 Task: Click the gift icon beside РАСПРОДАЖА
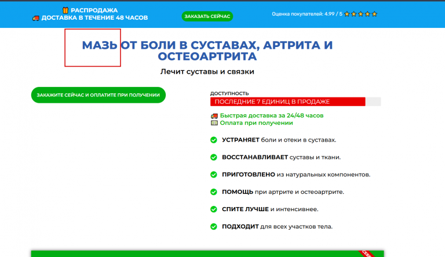[65, 10]
